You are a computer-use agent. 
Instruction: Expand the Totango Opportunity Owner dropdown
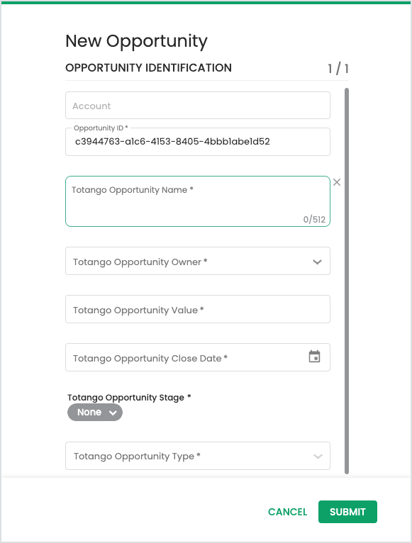(x=198, y=261)
